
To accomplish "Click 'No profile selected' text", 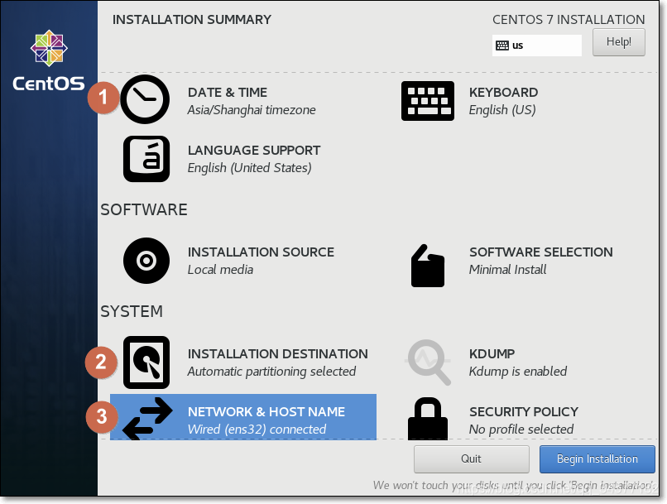I will pos(521,430).
